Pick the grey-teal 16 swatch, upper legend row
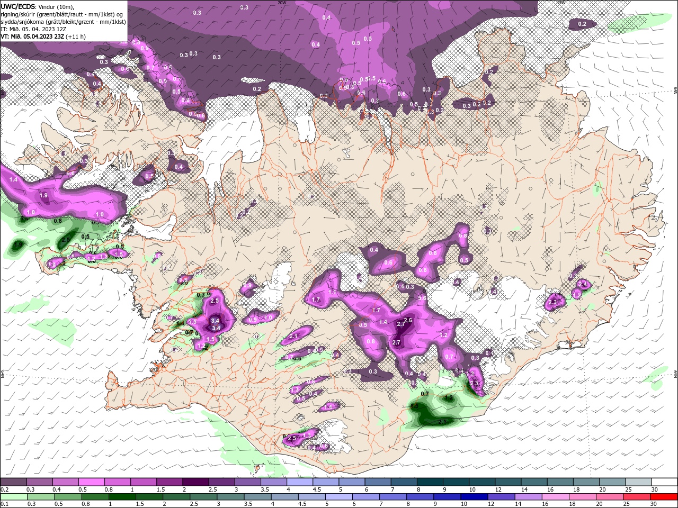 click(x=560, y=482)
